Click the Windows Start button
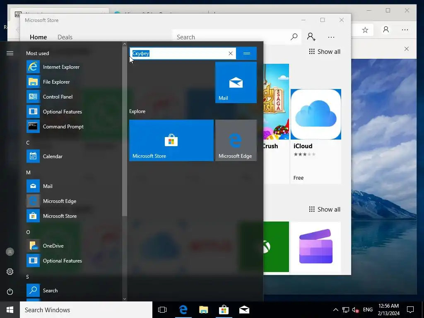The height and width of the screenshot is (318, 424). 10,310
